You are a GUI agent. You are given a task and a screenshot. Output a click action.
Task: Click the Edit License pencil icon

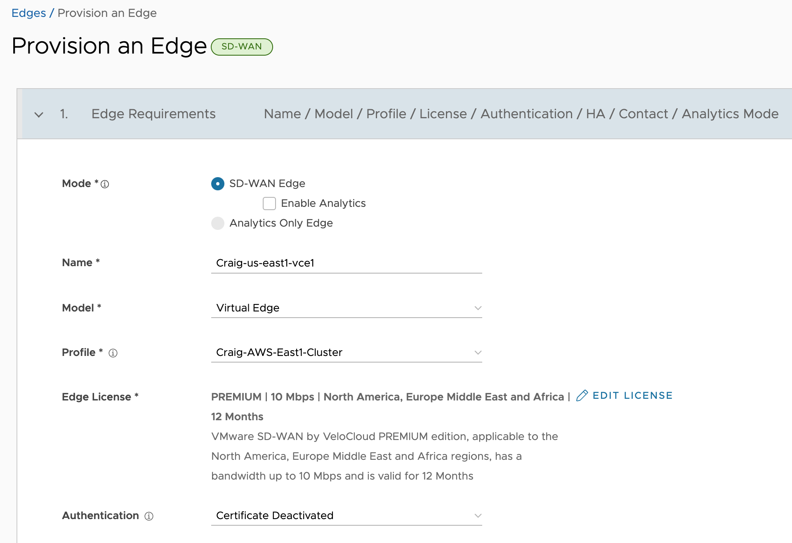[582, 396]
